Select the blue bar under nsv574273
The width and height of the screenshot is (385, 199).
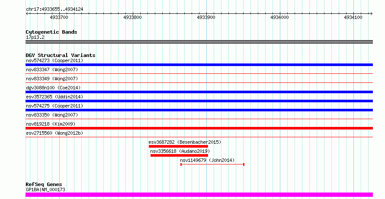pos(199,65)
